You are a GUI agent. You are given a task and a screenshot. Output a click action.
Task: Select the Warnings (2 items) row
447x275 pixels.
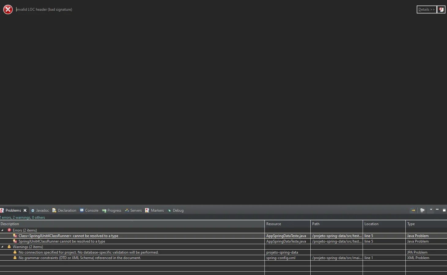(223, 247)
